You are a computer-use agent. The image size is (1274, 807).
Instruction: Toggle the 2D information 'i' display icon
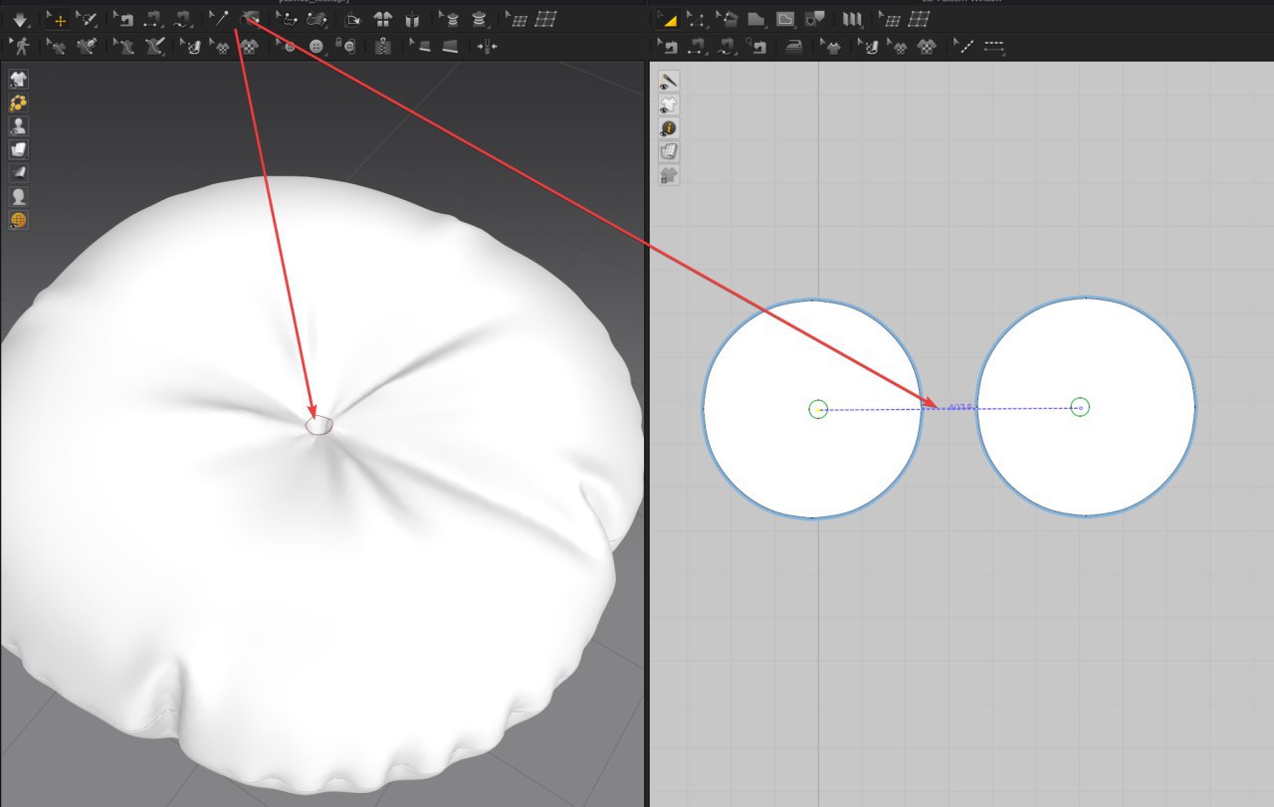tap(669, 127)
